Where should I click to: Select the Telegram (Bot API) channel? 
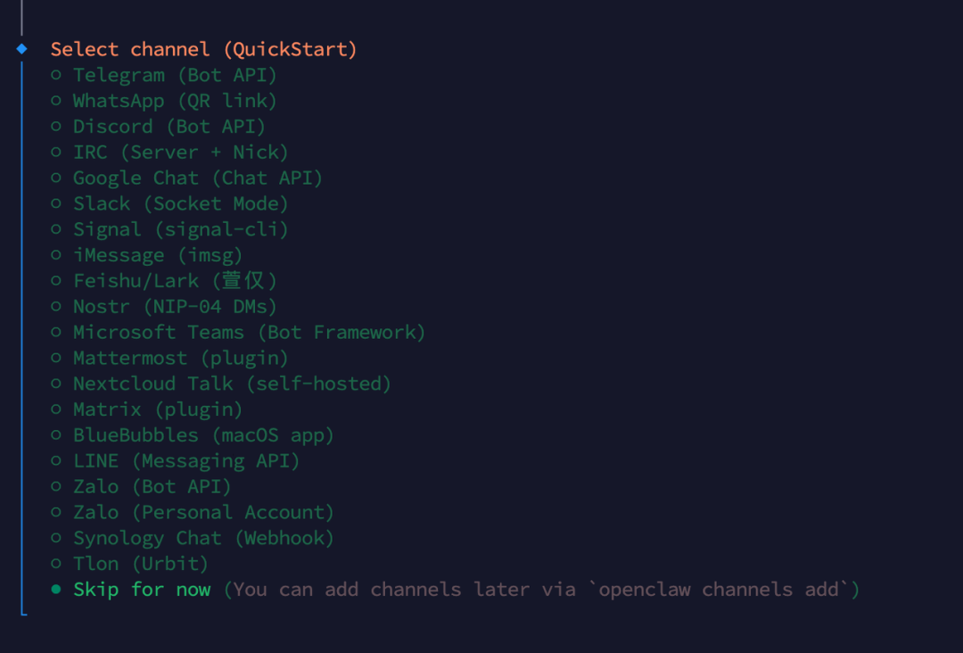coord(174,75)
